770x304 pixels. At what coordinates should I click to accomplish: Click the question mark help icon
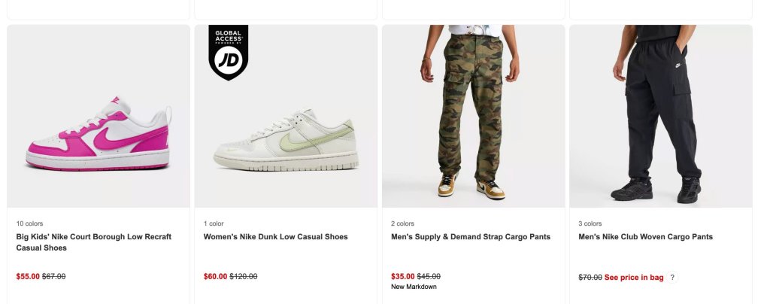672,278
